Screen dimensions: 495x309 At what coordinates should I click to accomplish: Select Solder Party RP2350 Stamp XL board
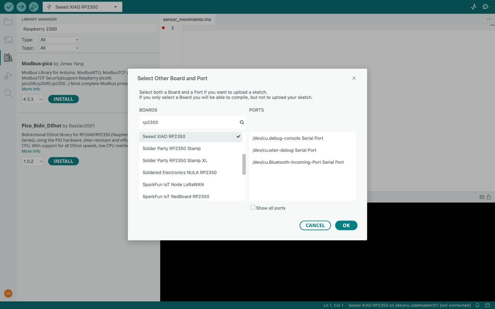(x=191, y=160)
